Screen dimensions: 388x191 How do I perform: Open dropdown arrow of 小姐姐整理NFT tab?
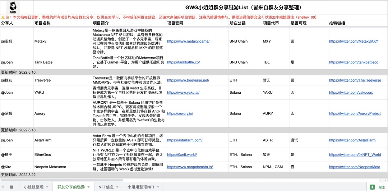tap(158, 187)
